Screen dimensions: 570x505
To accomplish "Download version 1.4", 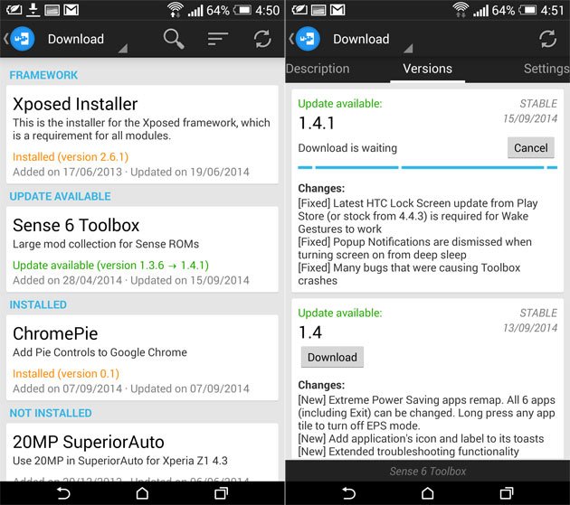I will point(332,357).
